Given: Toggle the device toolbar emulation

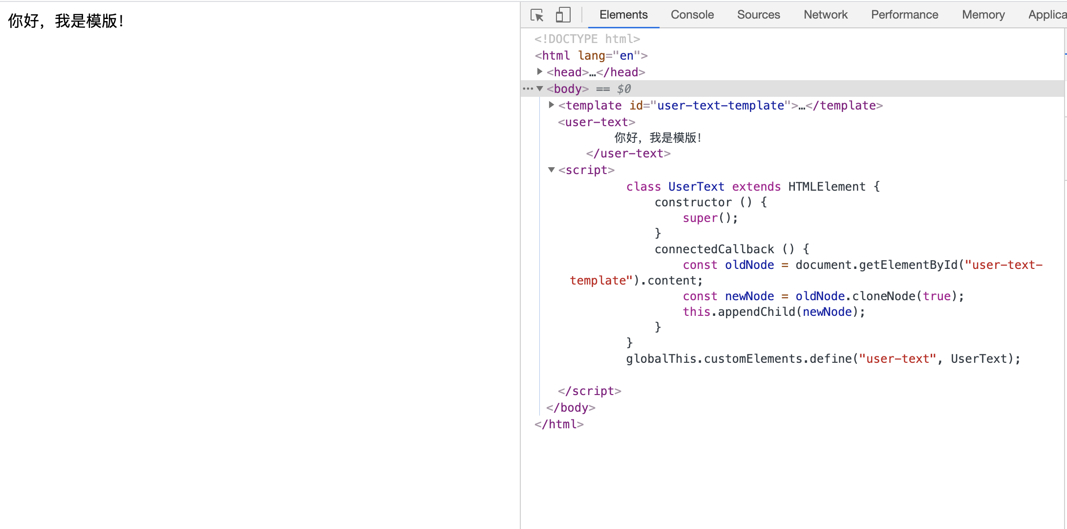Looking at the screenshot, I should coord(563,15).
